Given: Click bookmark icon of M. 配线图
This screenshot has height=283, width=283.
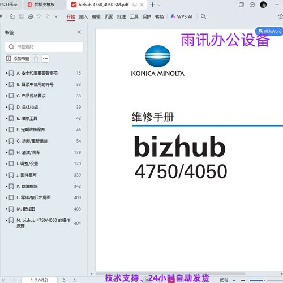Looking at the screenshot, I should tap(11, 209).
